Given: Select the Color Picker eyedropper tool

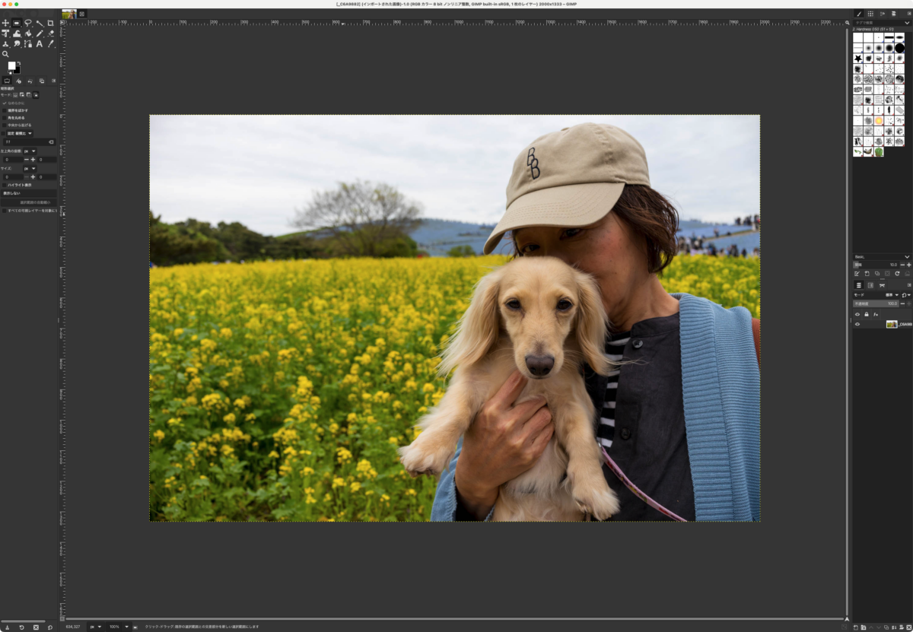Looking at the screenshot, I should [50, 44].
